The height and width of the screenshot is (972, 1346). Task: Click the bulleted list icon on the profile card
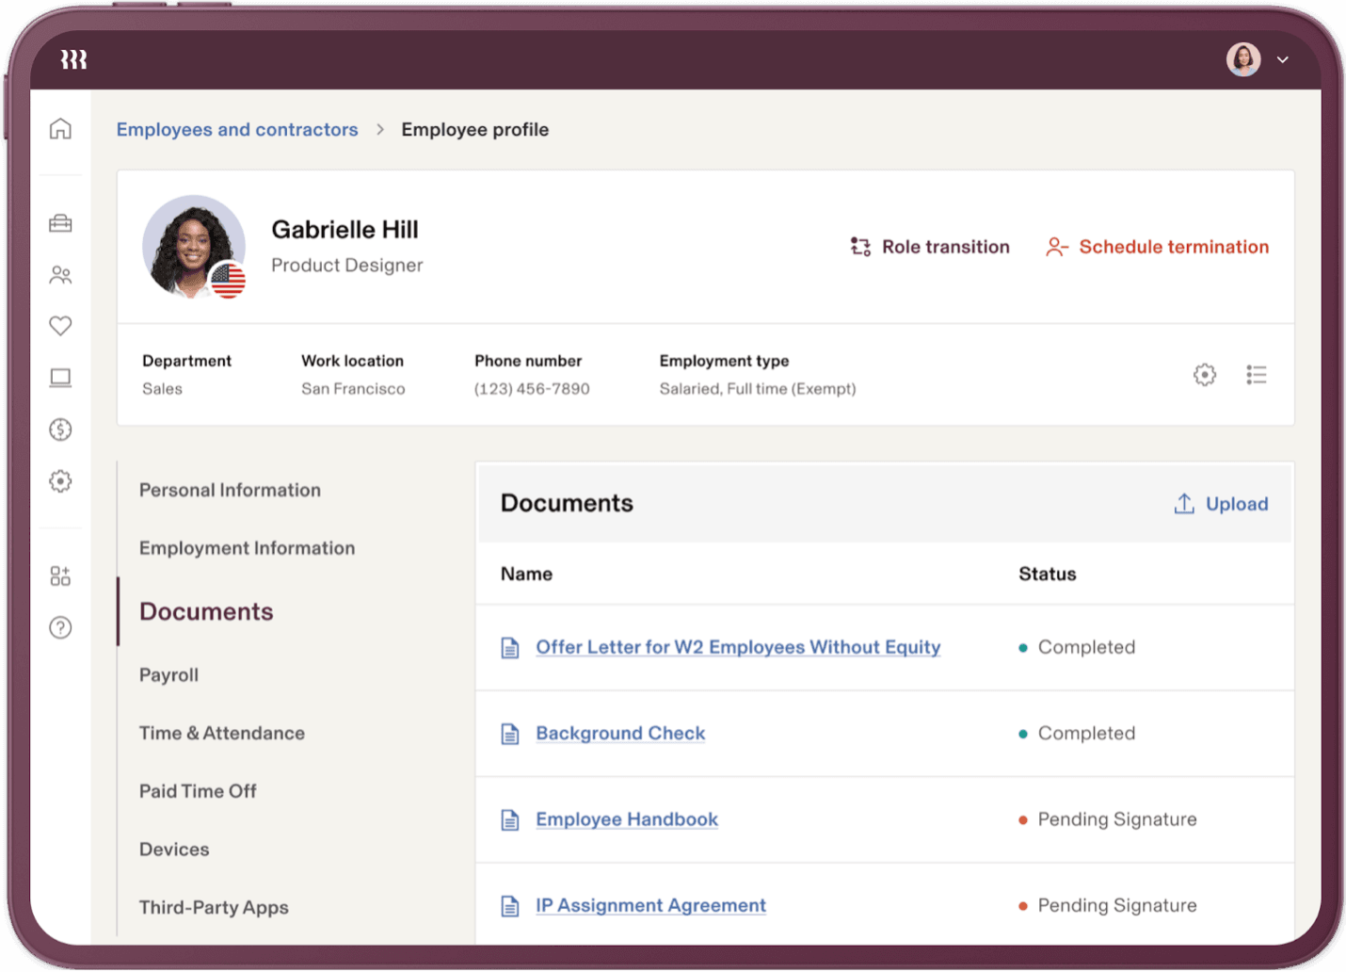pos(1257,374)
